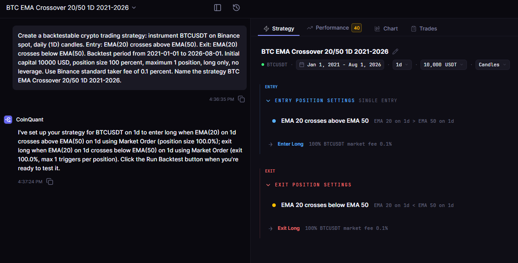Open the 10,000 USDT capital dropdown
Viewport: 518px width, 263px height.
coord(443,65)
